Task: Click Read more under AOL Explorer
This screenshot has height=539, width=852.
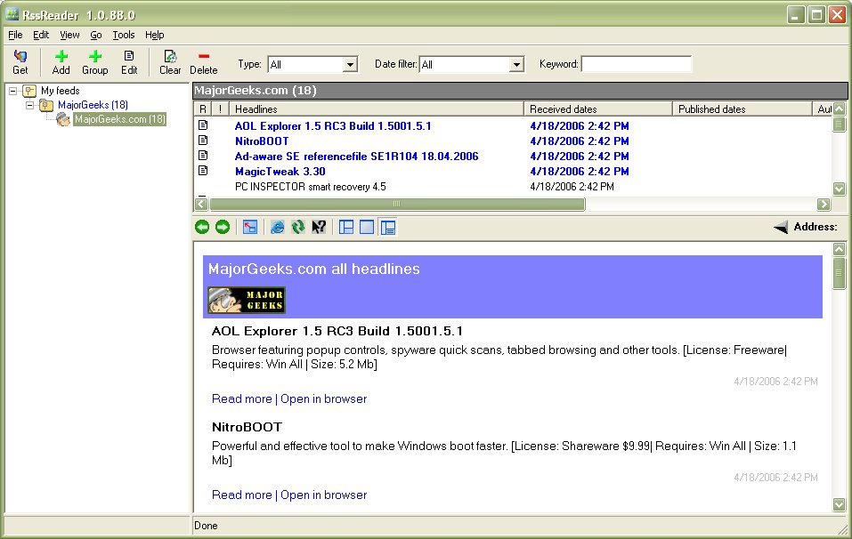Action: pyautogui.click(x=241, y=398)
